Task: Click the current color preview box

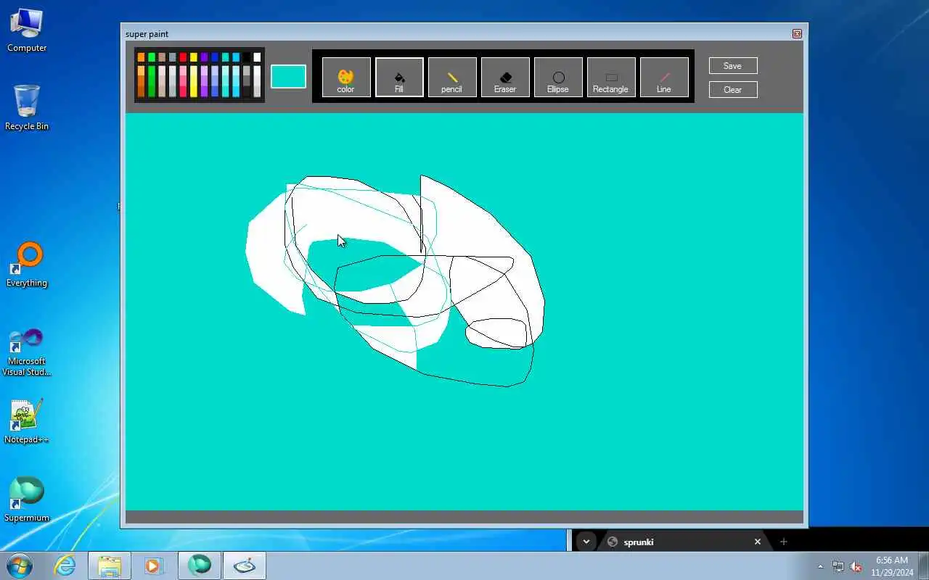Action: (288, 77)
